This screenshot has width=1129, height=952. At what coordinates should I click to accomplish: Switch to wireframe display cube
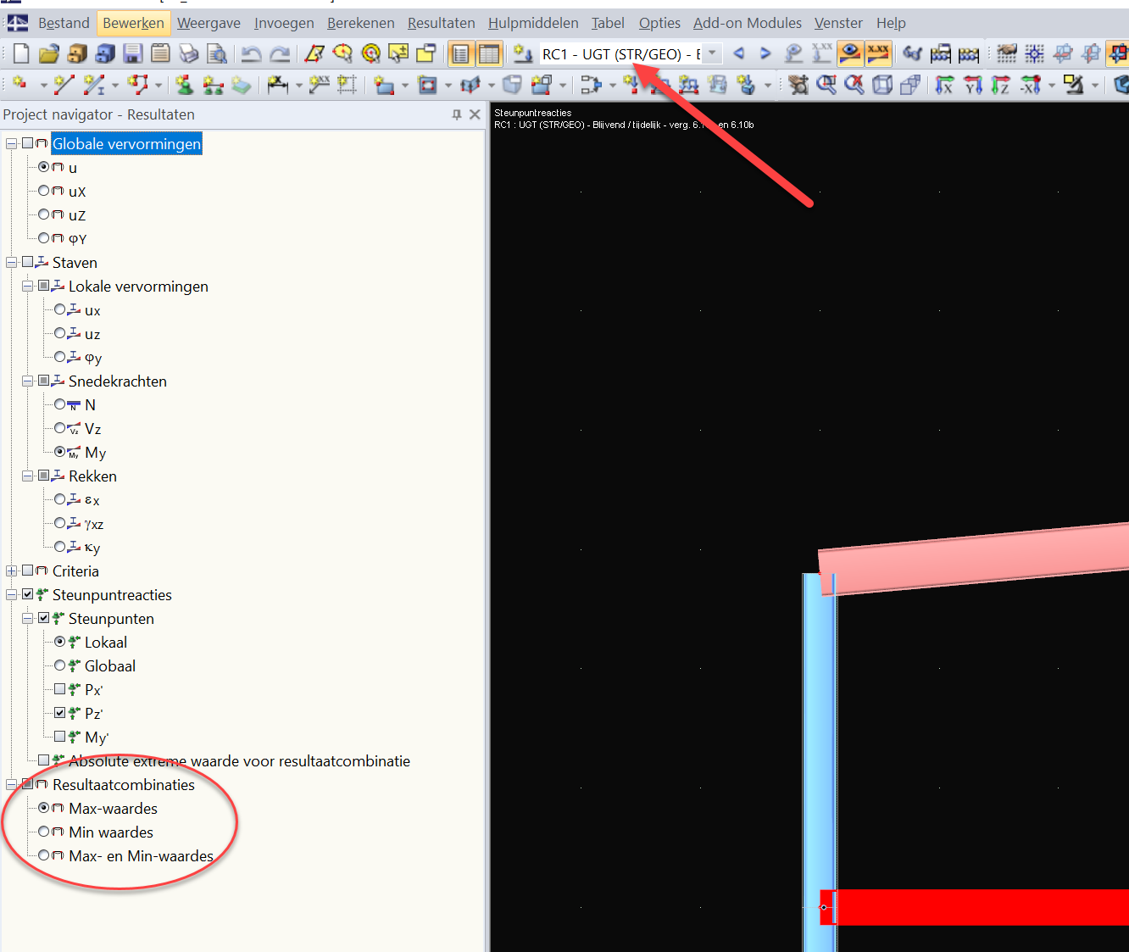[882, 84]
